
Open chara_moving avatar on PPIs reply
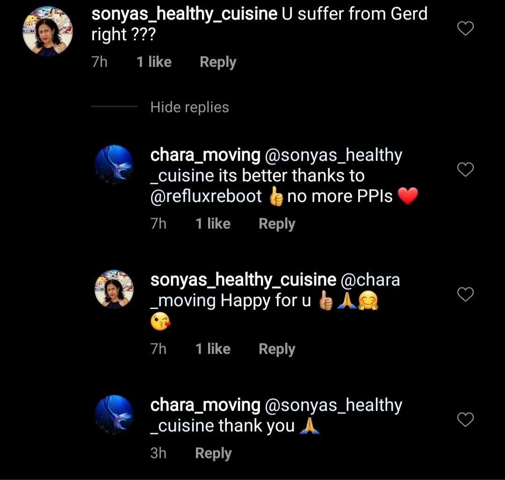(x=114, y=165)
